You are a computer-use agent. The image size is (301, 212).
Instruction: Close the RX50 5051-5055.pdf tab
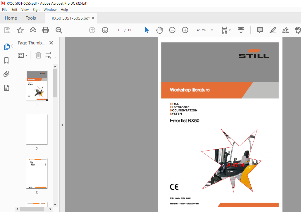(93, 18)
